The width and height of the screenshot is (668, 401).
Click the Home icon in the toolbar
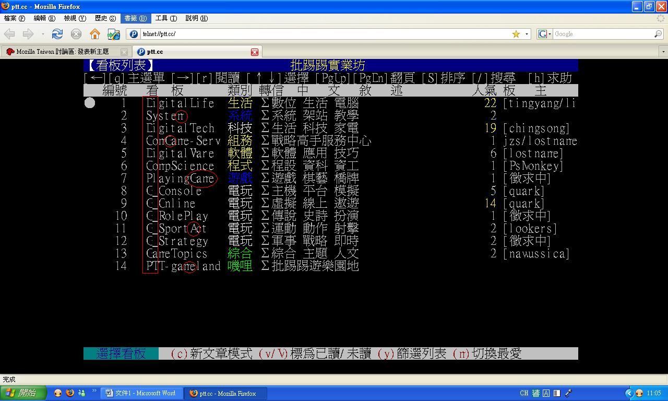[94, 34]
